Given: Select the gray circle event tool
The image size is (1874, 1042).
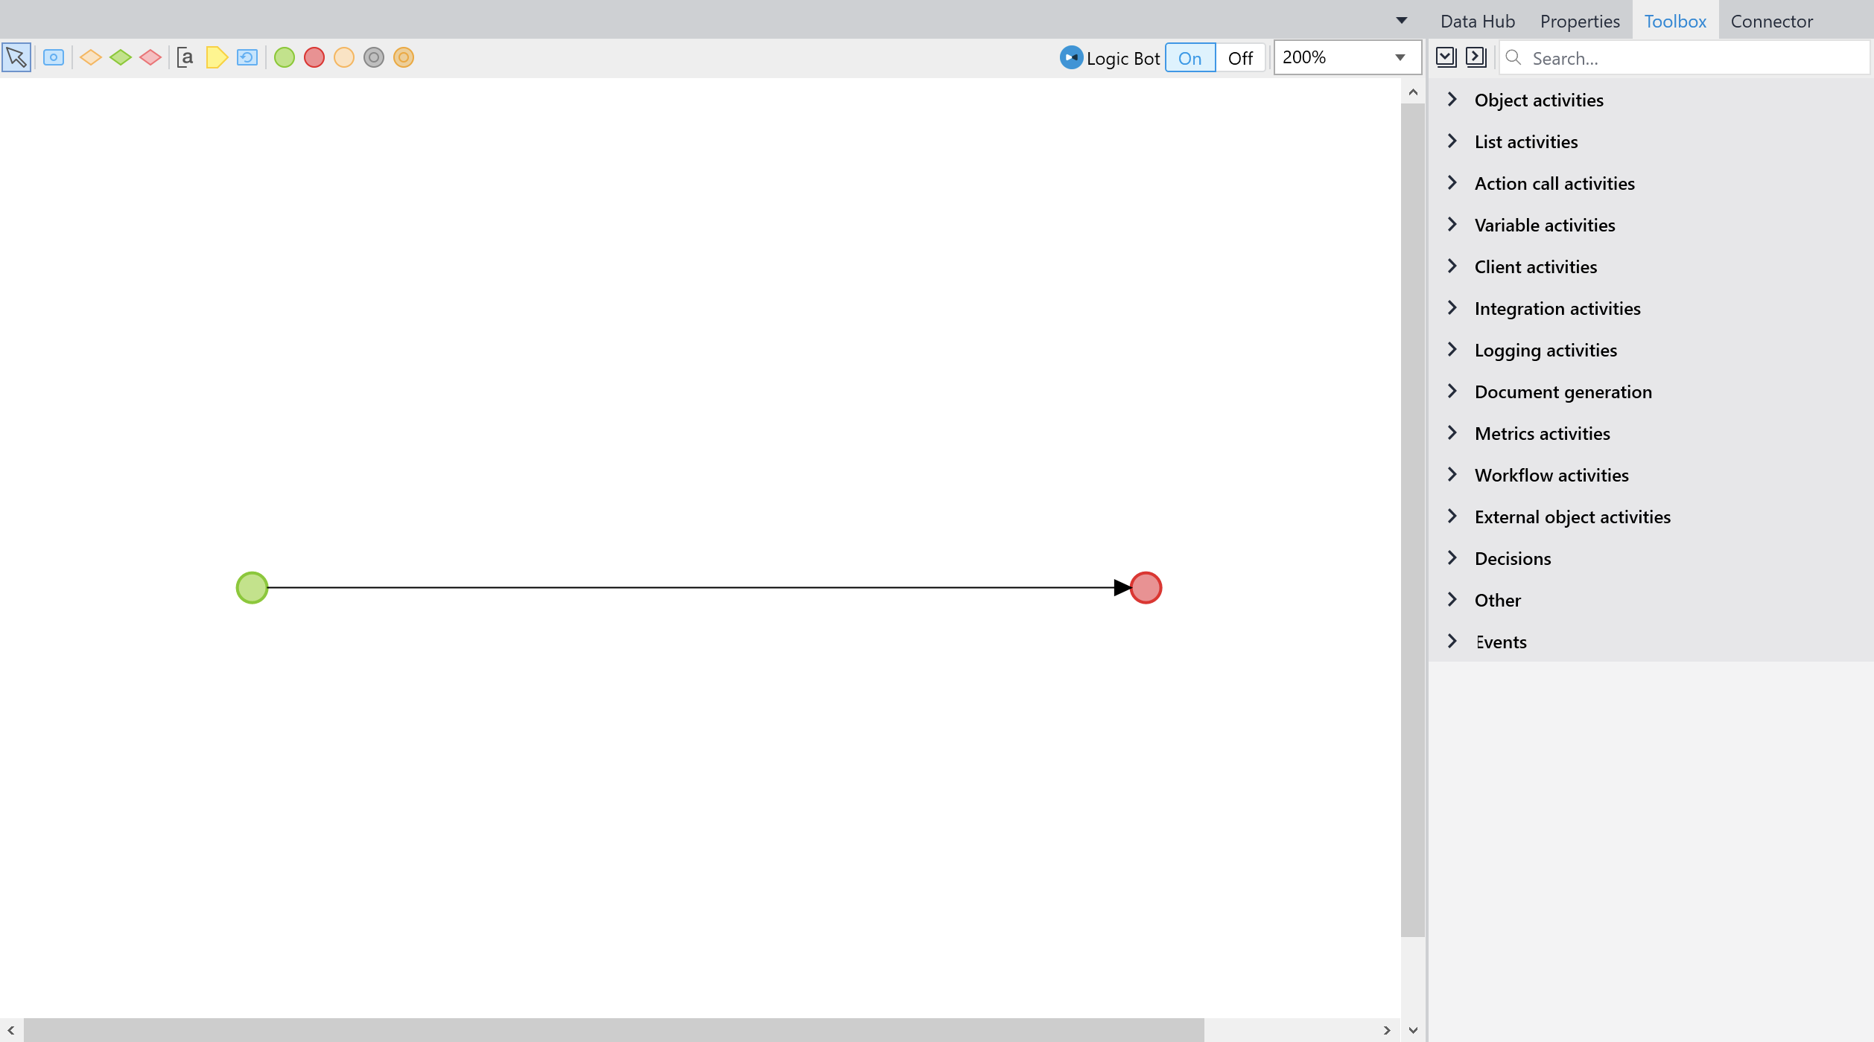Looking at the screenshot, I should (374, 57).
